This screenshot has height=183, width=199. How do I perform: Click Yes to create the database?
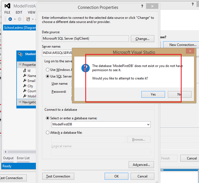click(153, 94)
